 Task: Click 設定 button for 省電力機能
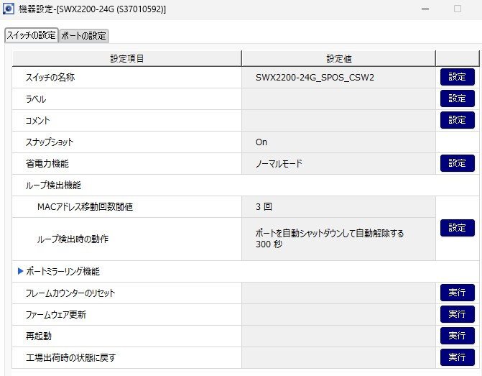coord(457,164)
